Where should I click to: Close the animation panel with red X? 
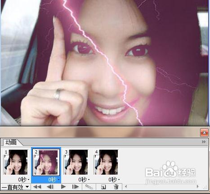[204, 132]
